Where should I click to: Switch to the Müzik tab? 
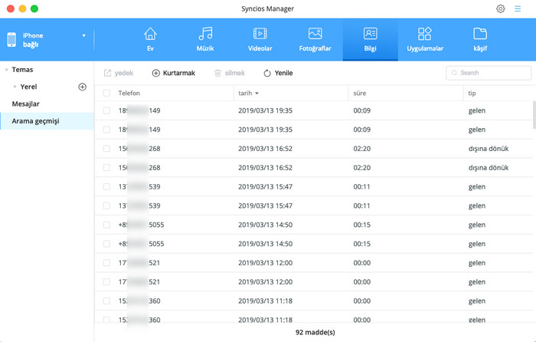click(205, 39)
